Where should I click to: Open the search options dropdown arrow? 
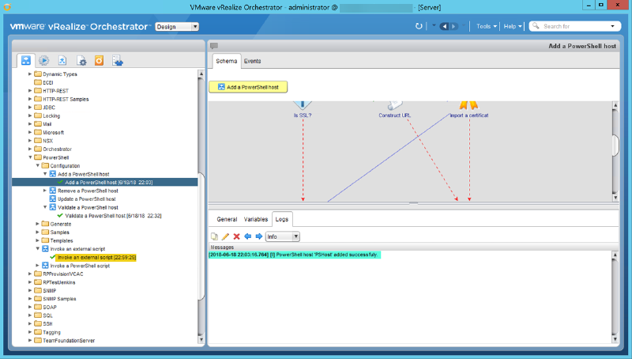coord(613,26)
